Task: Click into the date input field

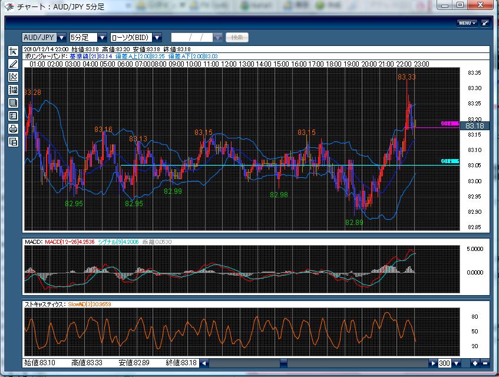Action: 192,38
